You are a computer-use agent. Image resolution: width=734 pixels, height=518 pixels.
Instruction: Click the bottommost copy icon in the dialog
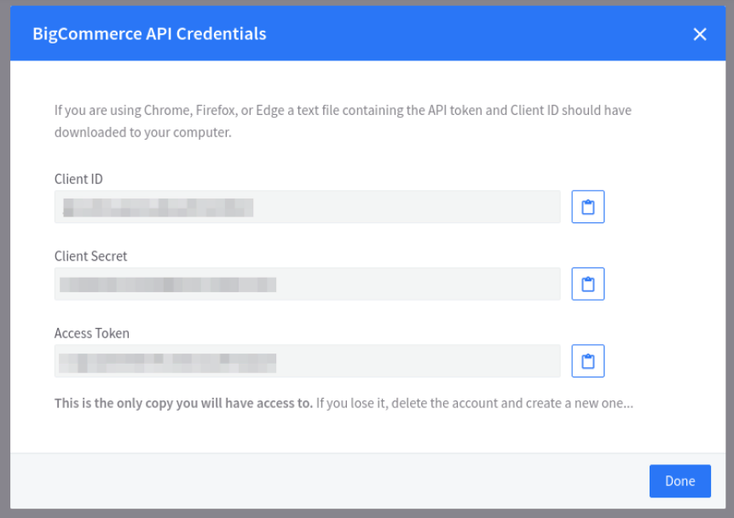click(x=587, y=360)
